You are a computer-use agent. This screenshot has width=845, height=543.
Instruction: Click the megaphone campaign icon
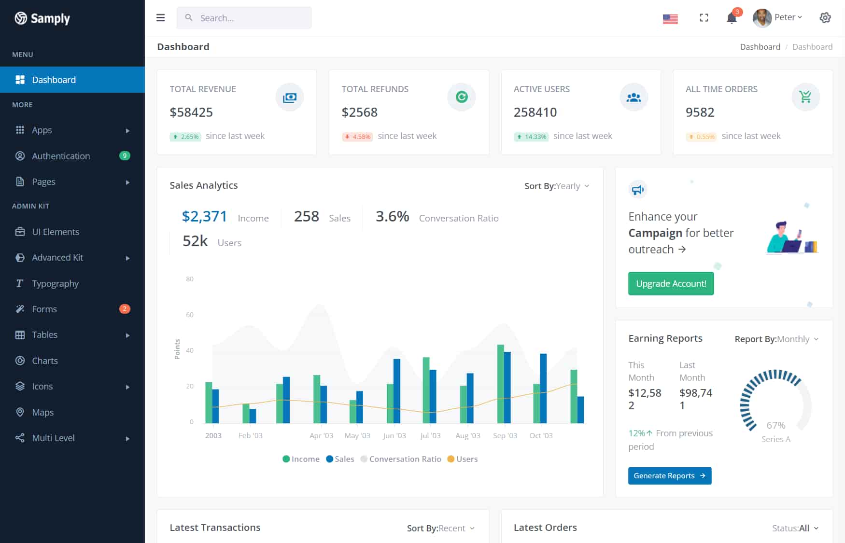637,189
